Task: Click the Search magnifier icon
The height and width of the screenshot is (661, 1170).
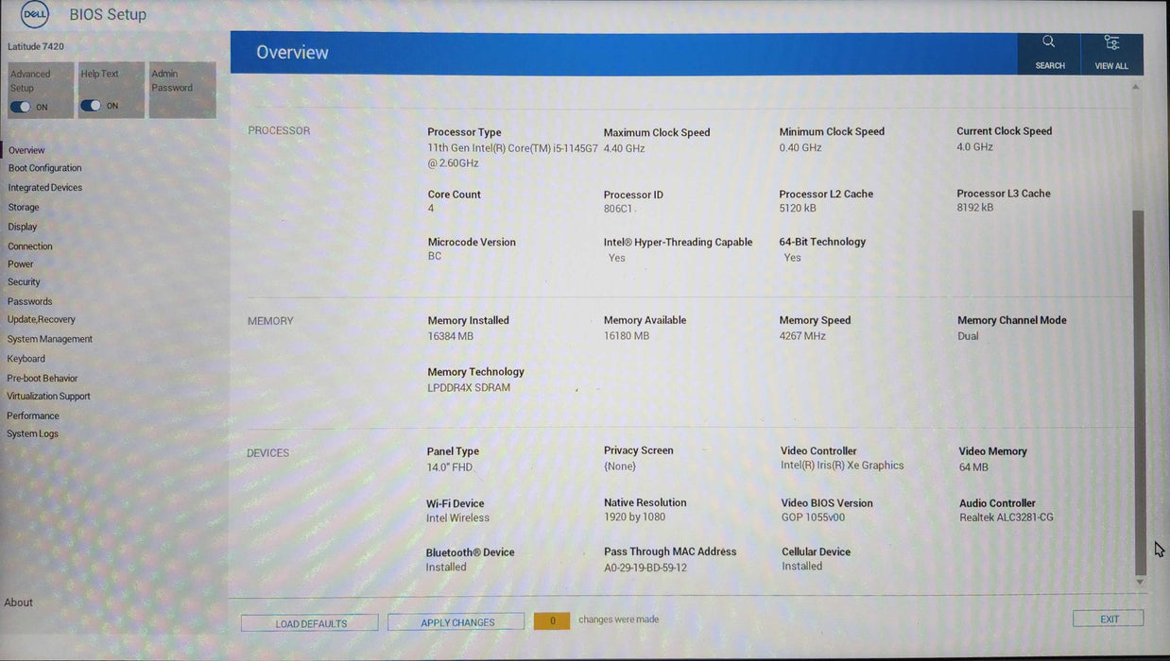Action: (1048, 42)
